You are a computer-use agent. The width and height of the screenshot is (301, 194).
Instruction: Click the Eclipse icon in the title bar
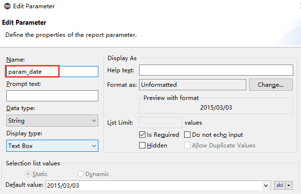(5, 6)
